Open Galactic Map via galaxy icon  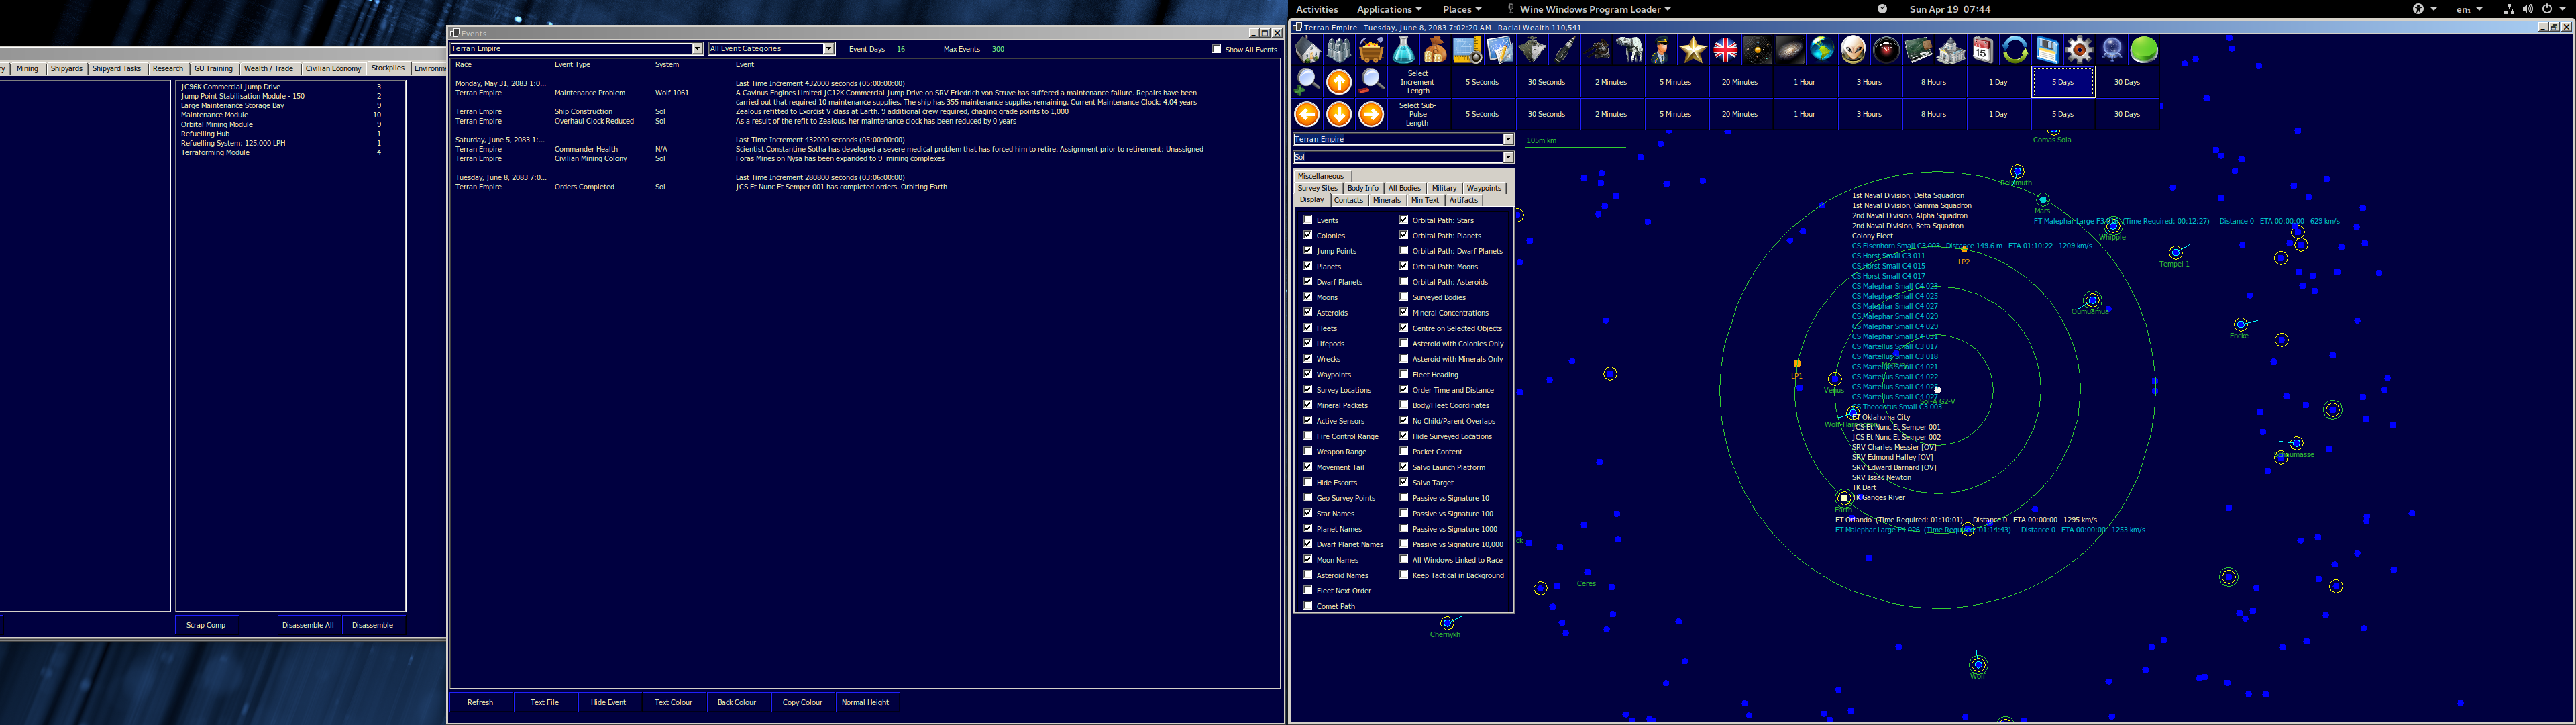tap(1790, 50)
